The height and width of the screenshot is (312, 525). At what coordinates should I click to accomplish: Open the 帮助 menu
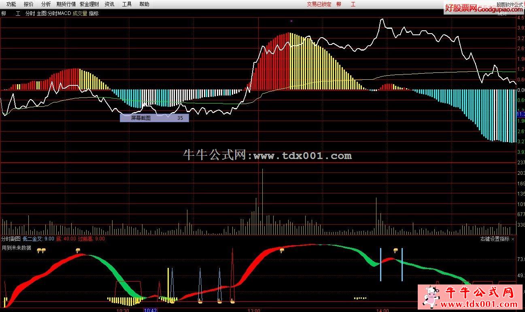click(144, 4)
